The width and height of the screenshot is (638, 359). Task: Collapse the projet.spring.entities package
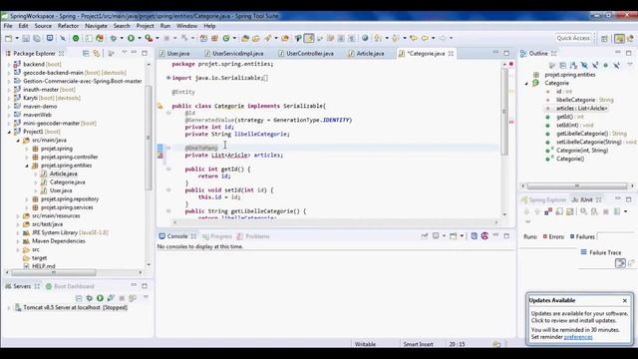27,166
